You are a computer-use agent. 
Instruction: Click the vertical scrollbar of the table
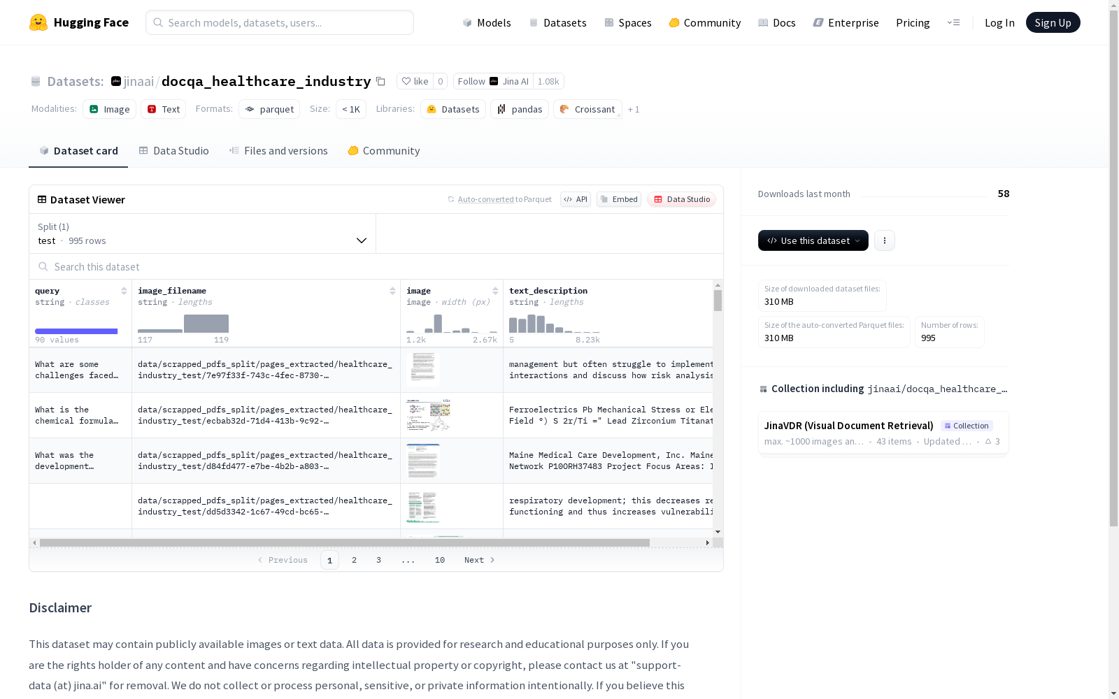pyautogui.click(x=718, y=301)
